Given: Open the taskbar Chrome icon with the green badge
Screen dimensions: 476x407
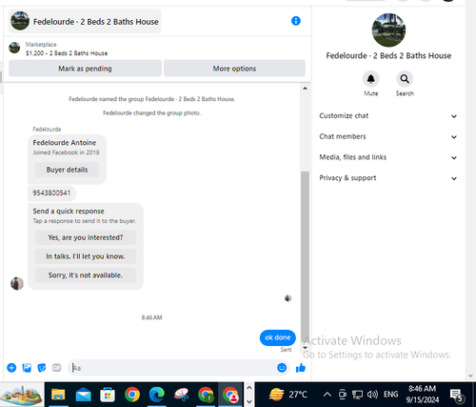Looking at the screenshot, I should pyautogui.click(x=206, y=395).
